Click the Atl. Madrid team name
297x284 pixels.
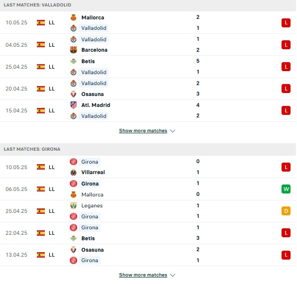click(96, 105)
